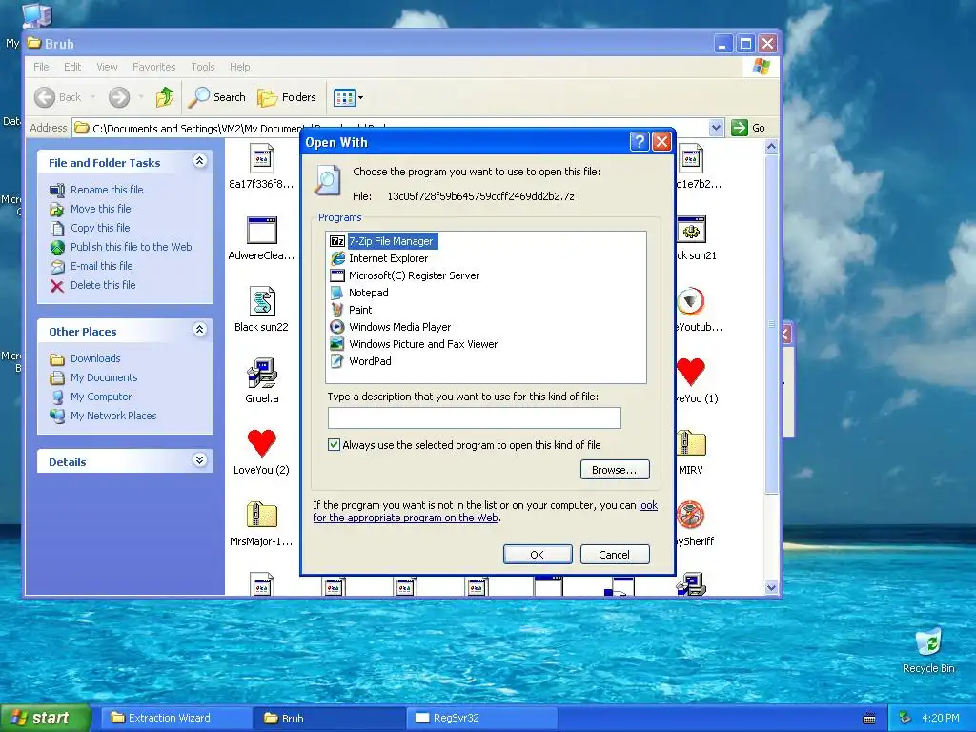Cancel the Open With dialog

click(x=615, y=555)
